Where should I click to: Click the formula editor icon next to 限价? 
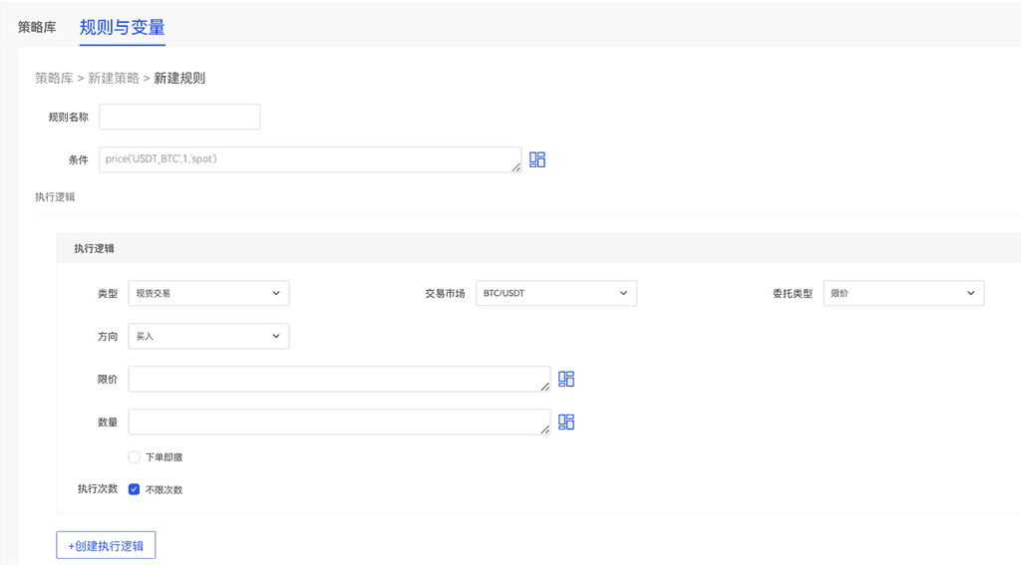click(566, 379)
